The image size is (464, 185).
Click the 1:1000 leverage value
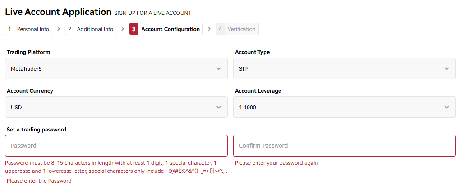pos(248,108)
